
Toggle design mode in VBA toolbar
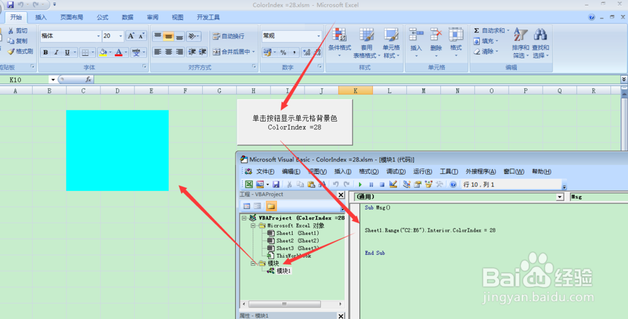[393, 185]
